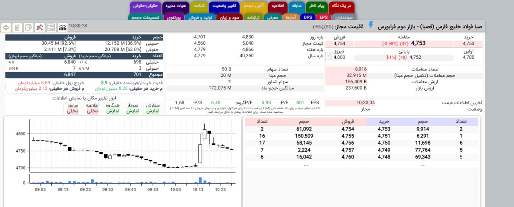Open the سود و زیان tab

[228, 17]
